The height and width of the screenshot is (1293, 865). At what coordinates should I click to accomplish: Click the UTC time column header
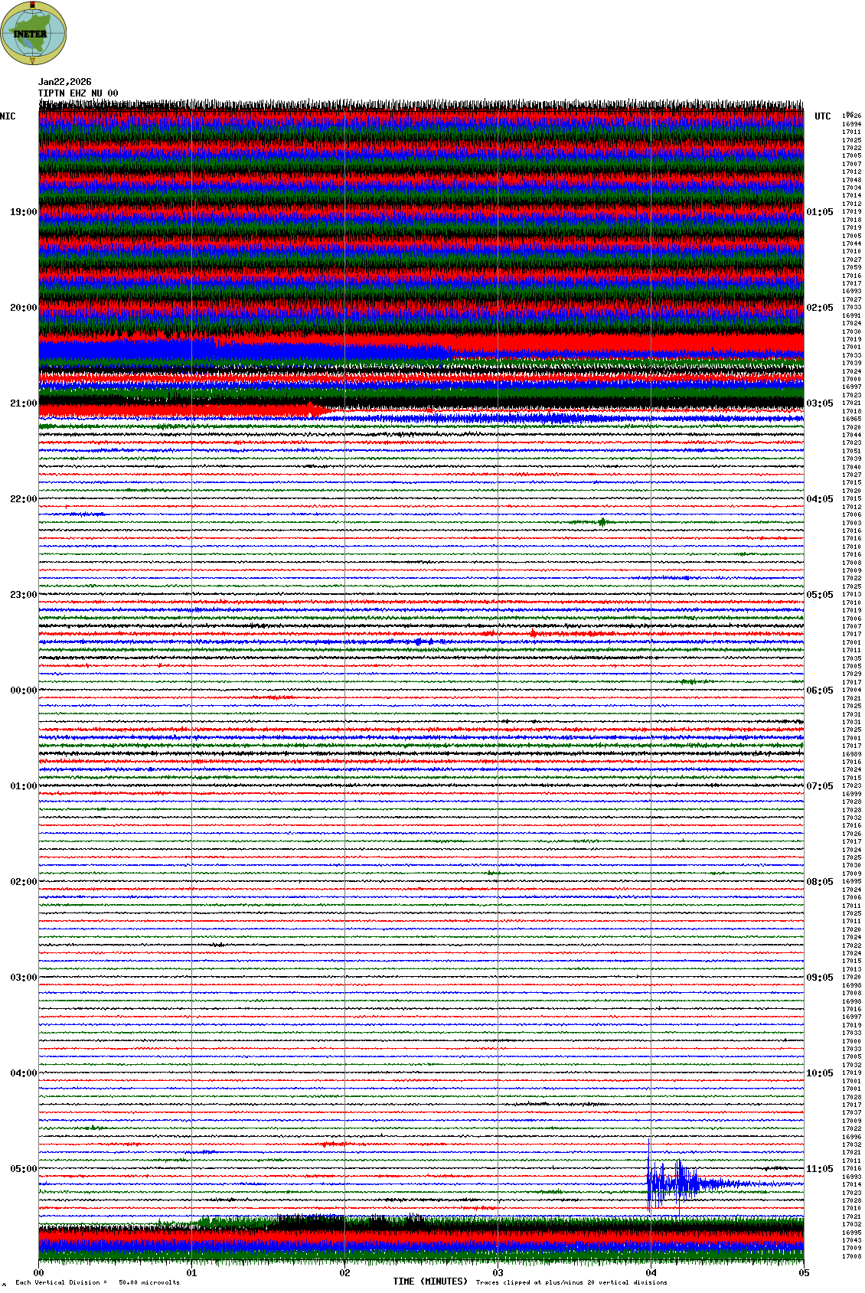(x=822, y=116)
